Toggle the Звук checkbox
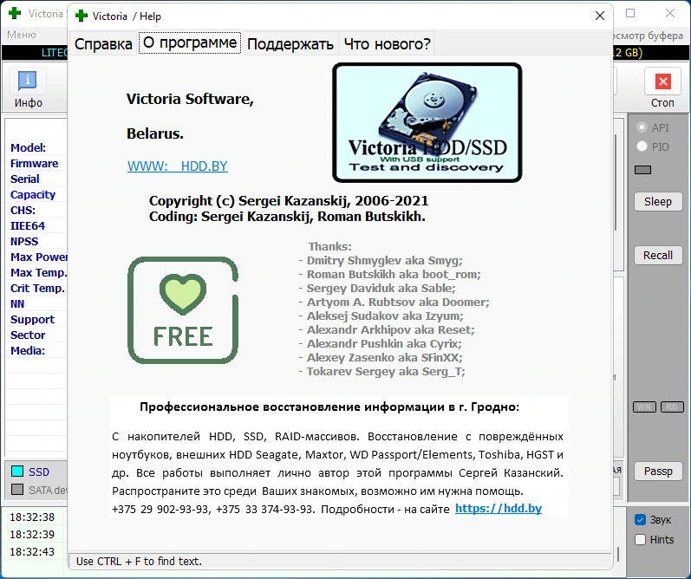691x579 pixels. click(x=641, y=519)
